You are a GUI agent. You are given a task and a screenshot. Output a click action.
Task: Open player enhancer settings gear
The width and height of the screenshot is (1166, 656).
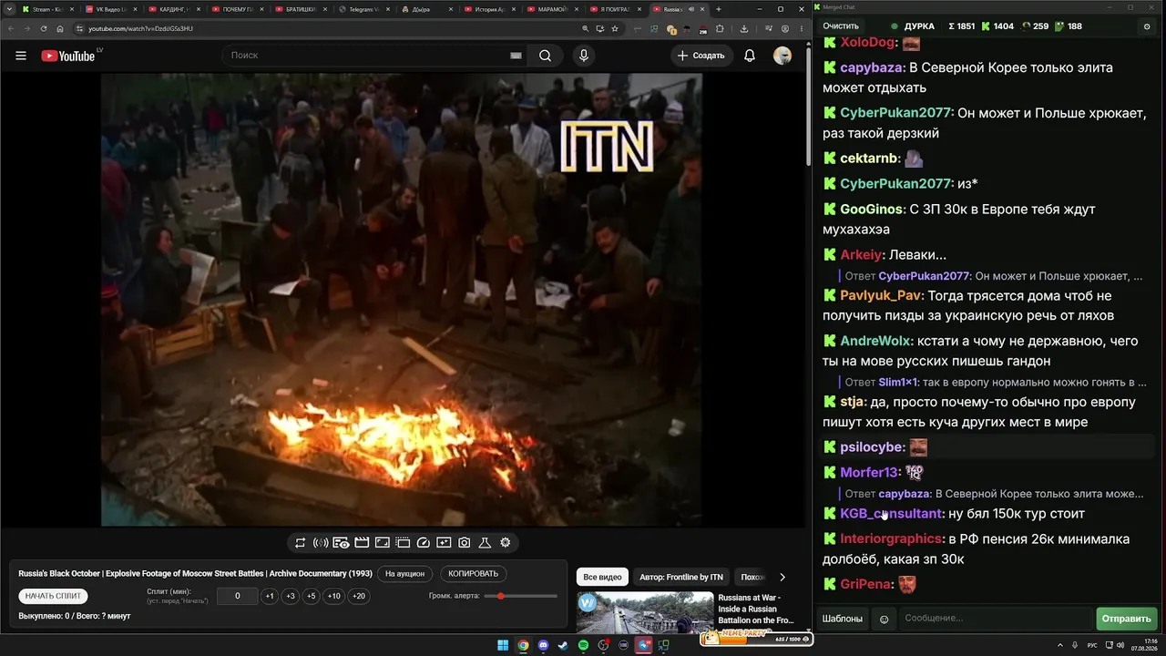pyautogui.click(x=506, y=543)
